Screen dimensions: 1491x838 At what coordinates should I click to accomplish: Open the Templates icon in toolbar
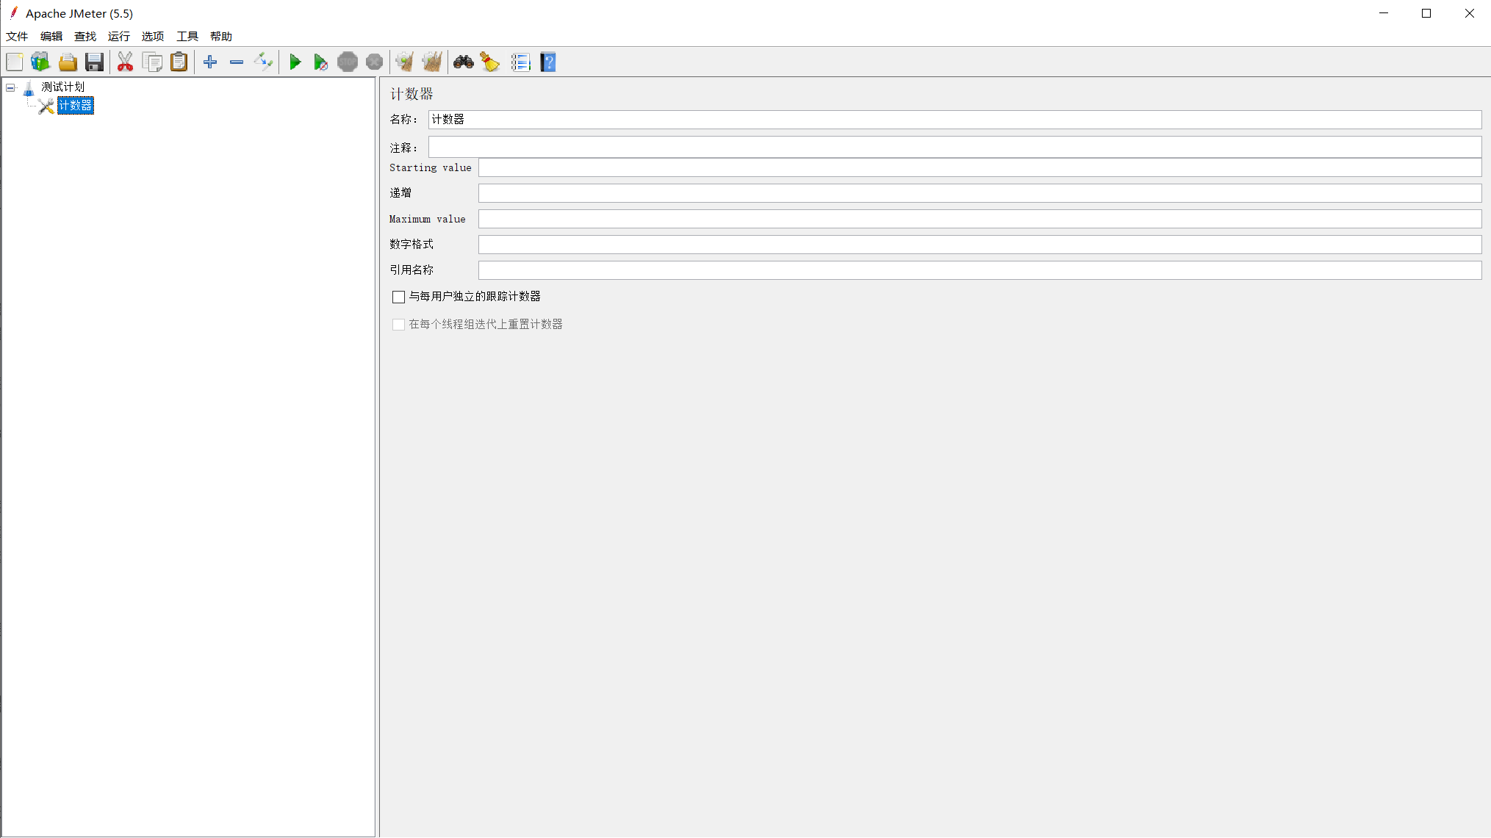(x=40, y=62)
